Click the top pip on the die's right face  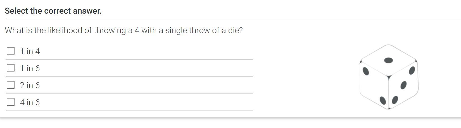412,71
